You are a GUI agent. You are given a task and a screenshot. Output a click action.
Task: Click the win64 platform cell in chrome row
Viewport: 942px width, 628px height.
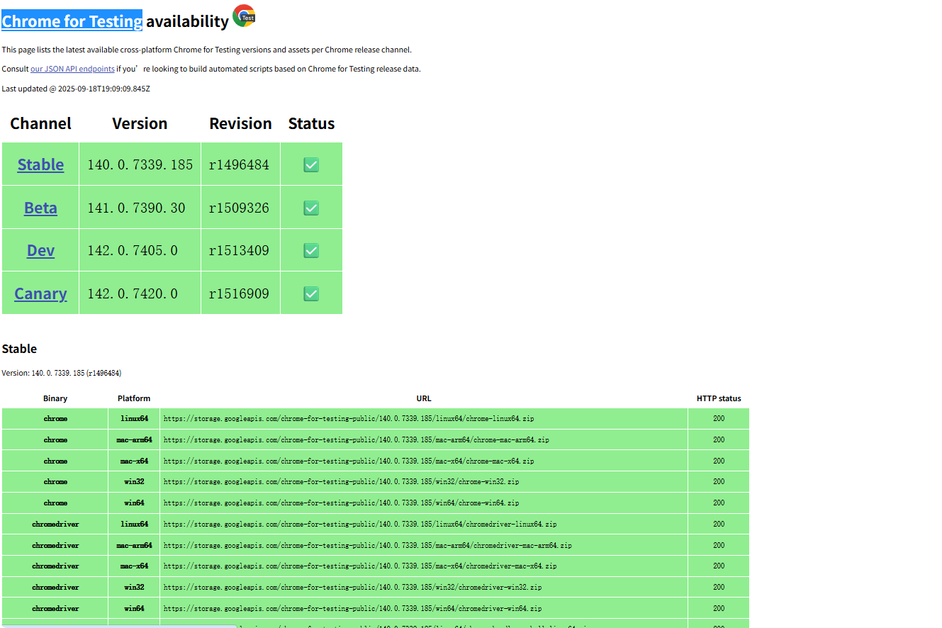pos(134,503)
